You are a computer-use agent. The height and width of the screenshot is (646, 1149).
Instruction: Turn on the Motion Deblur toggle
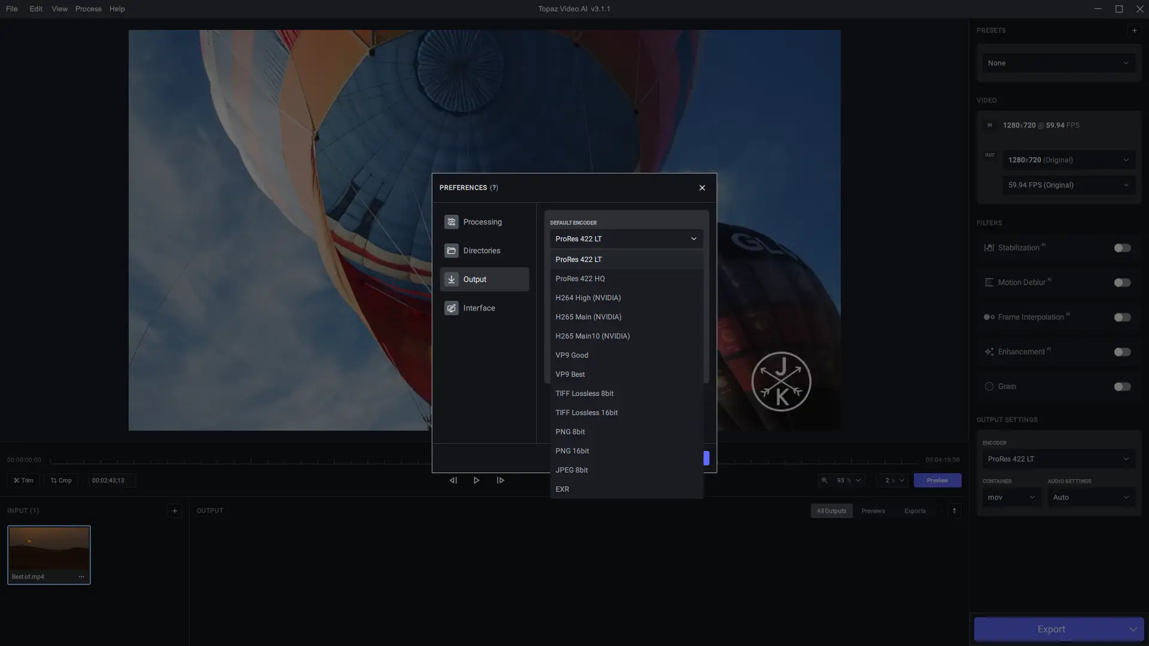click(1122, 282)
